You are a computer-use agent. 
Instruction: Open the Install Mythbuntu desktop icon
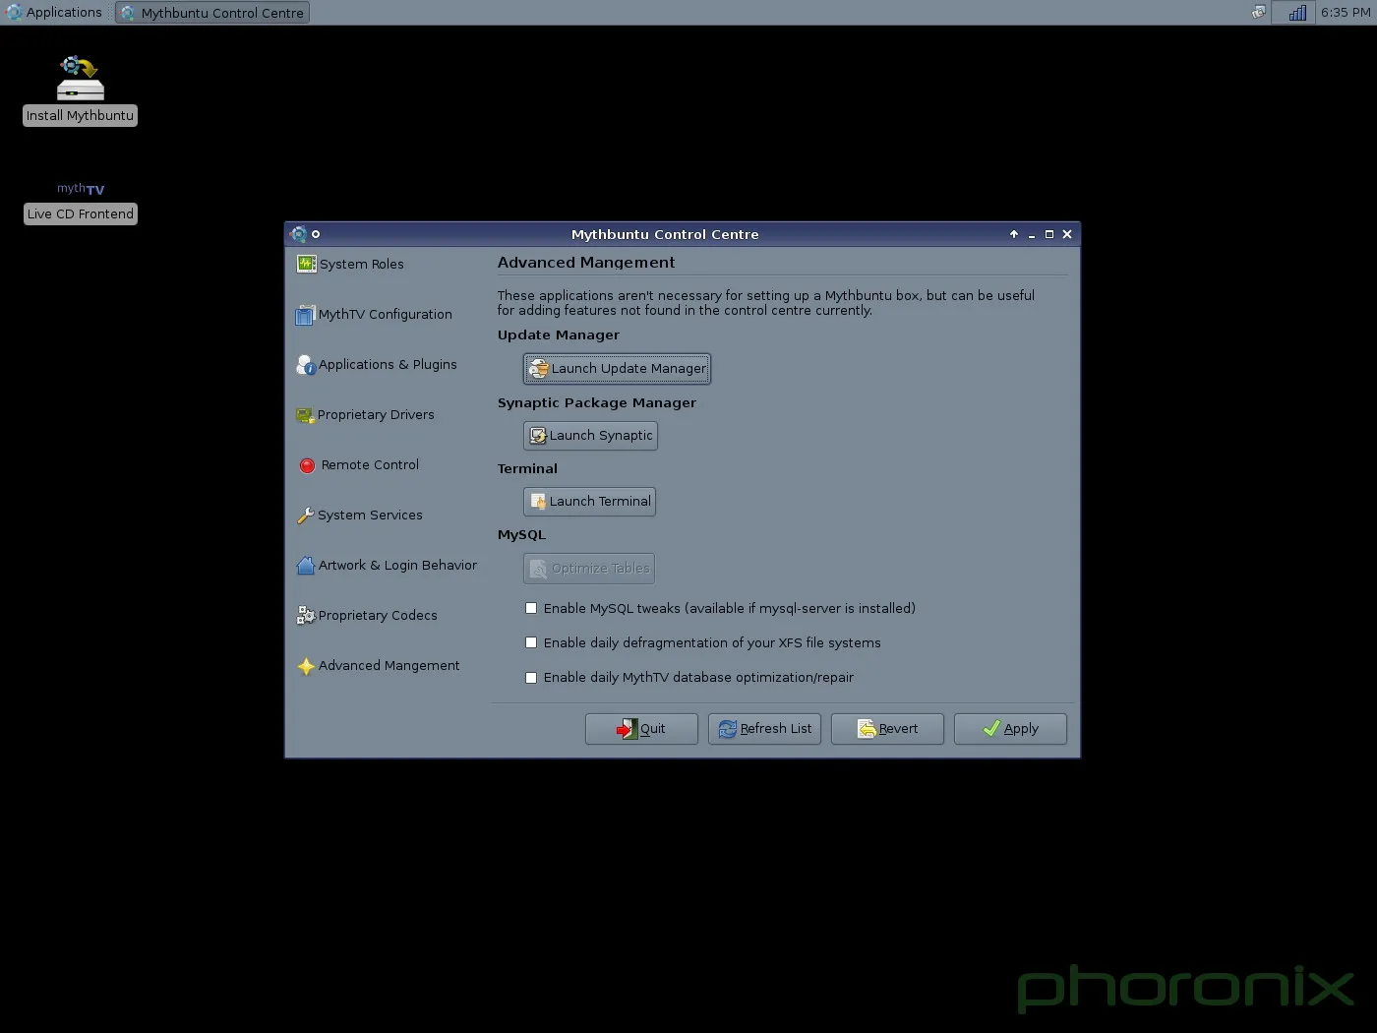[x=80, y=90]
